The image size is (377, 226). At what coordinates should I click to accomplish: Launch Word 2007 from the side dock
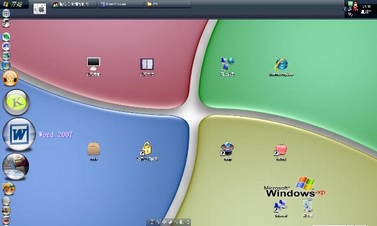click(19, 134)
